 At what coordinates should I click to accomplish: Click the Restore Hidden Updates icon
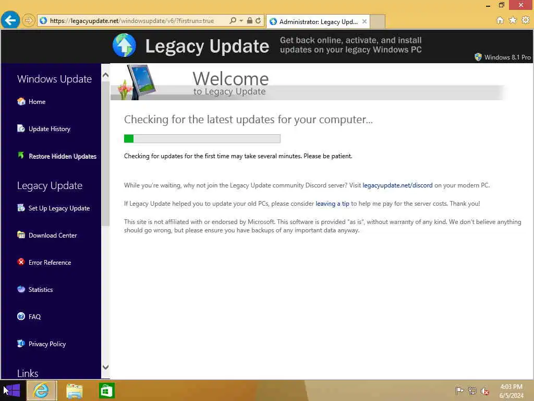pyautogui.click(x=21, y=156)
